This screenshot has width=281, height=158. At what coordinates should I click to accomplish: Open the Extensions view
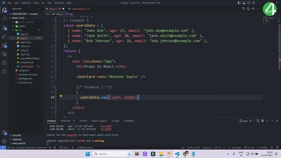pyautogui.click(x=4, y=45)
